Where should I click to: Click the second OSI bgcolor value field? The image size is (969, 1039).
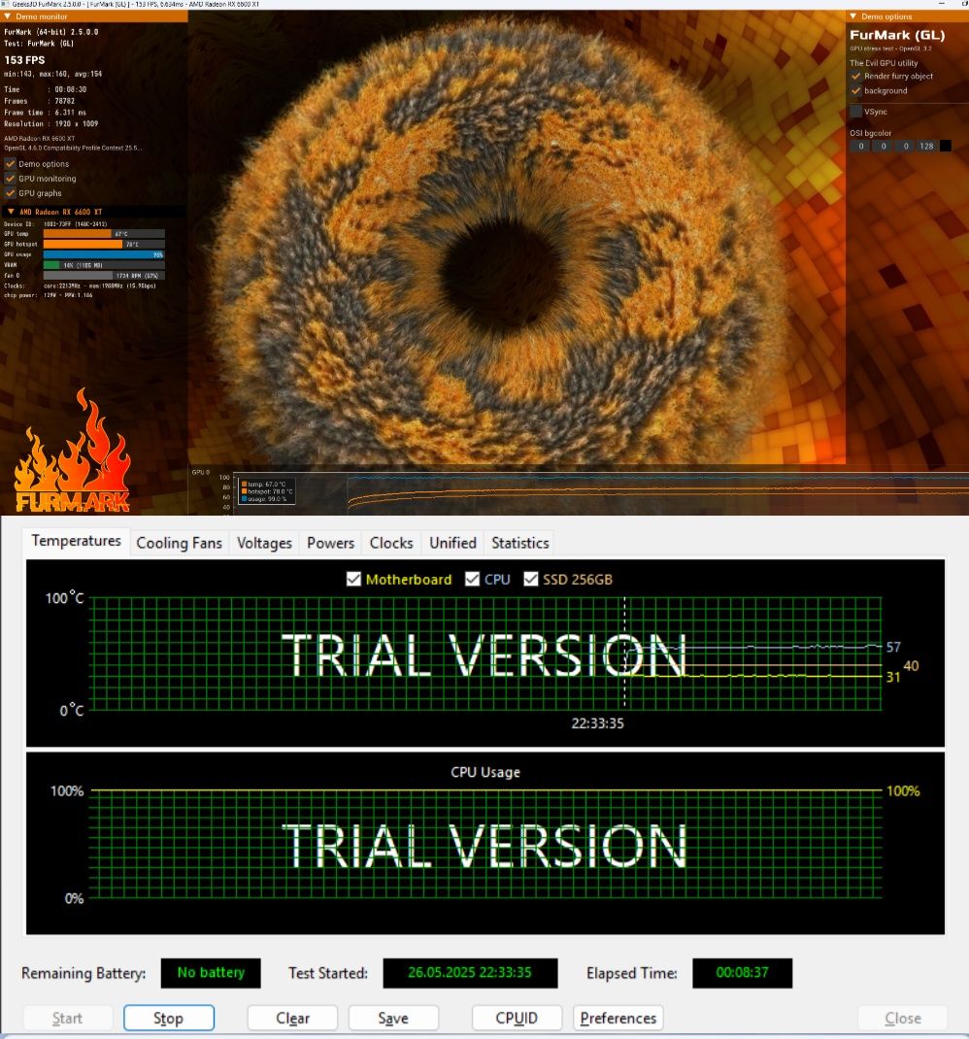884,146
